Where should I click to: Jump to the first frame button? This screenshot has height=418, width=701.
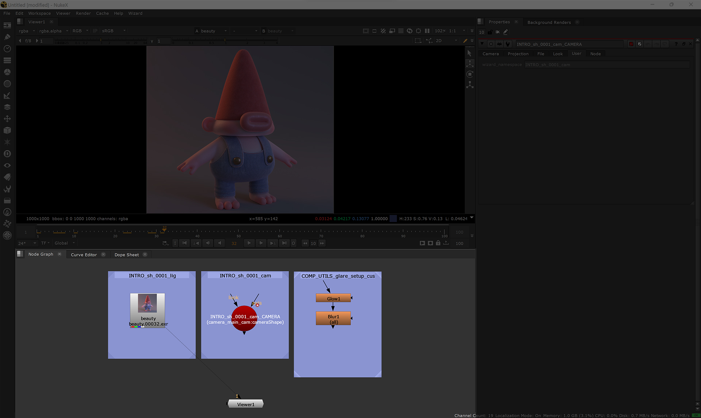point(184,243)
